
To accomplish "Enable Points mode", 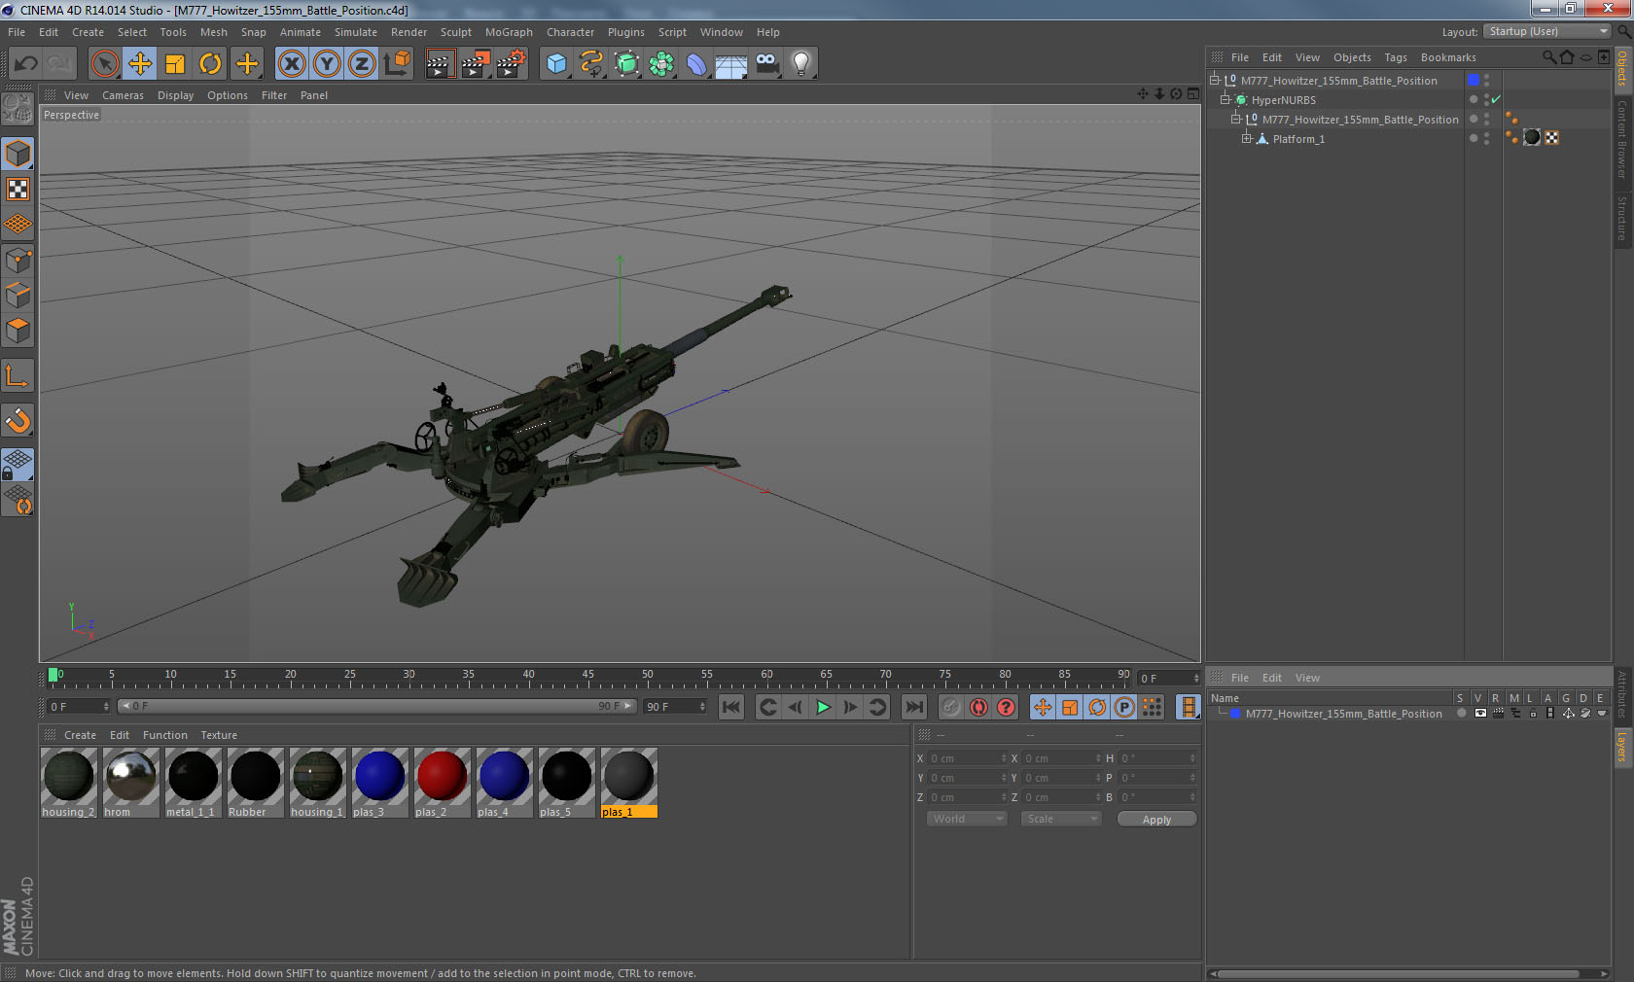I will [x=18, y=260].
